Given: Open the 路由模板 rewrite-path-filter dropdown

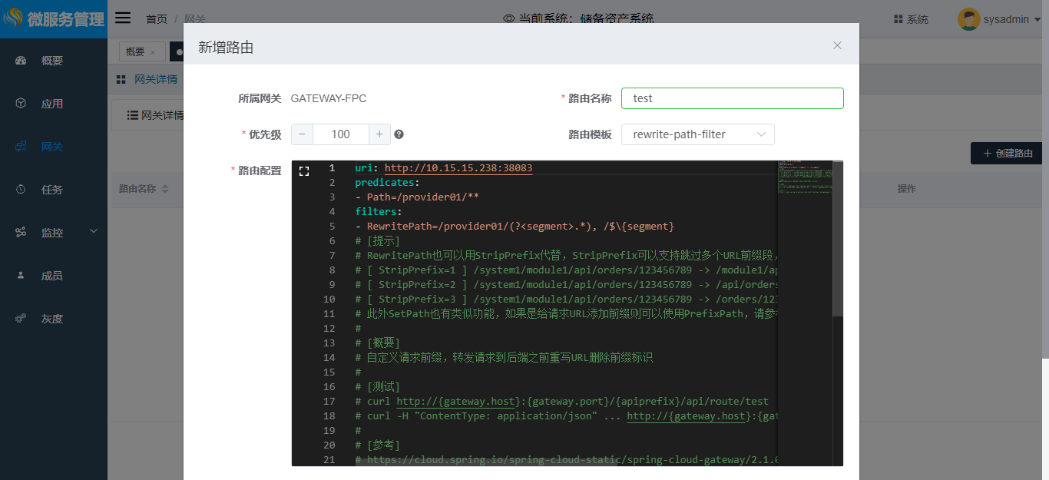Looking at the screenshot, I should (x=697, y=134).
